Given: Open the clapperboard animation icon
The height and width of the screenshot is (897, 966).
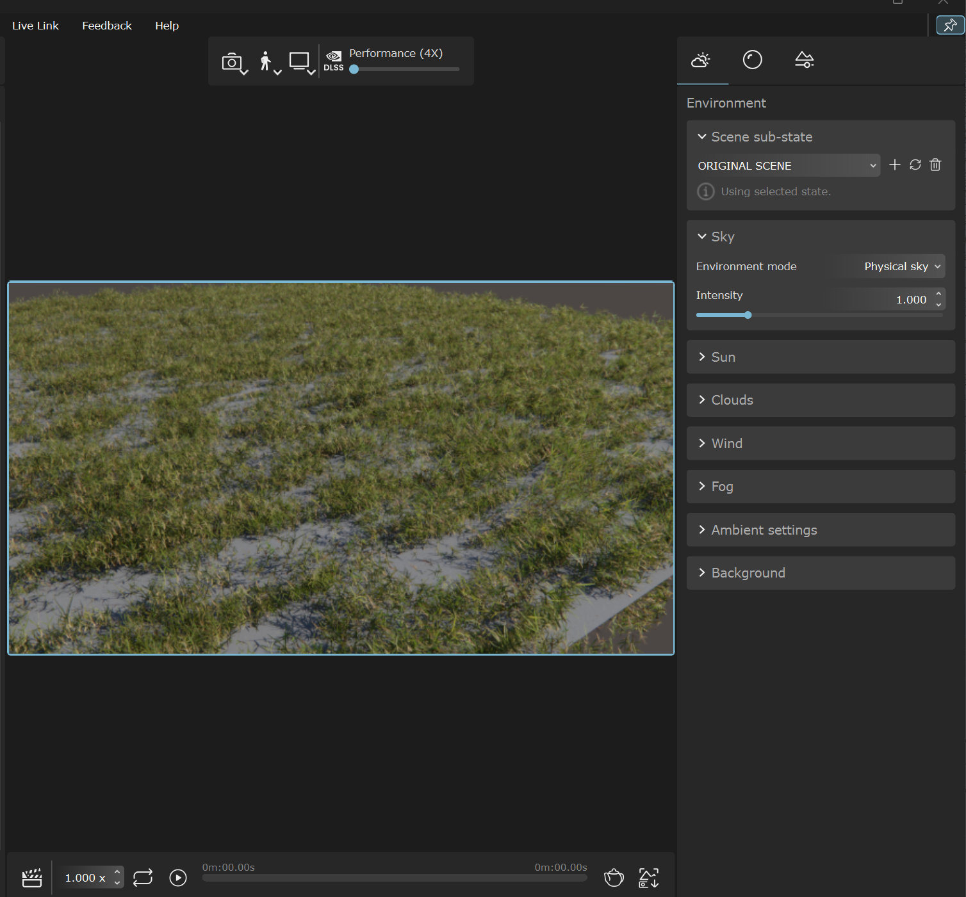Looking at the screenshot, I should (x=32, y=878).
